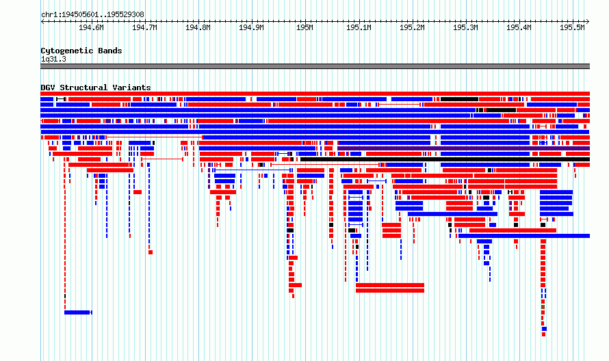Select the longest black structural variant bar
The image size is (609, 361).
click(x=445, y=159)
